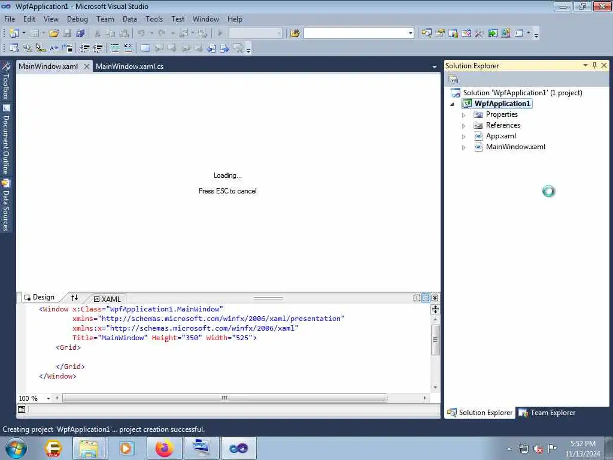Image resolution: width=613 pixels, height=460 pixels.
Task: Click the Comment Out Selected Lines icon
Action: [114, 48]
